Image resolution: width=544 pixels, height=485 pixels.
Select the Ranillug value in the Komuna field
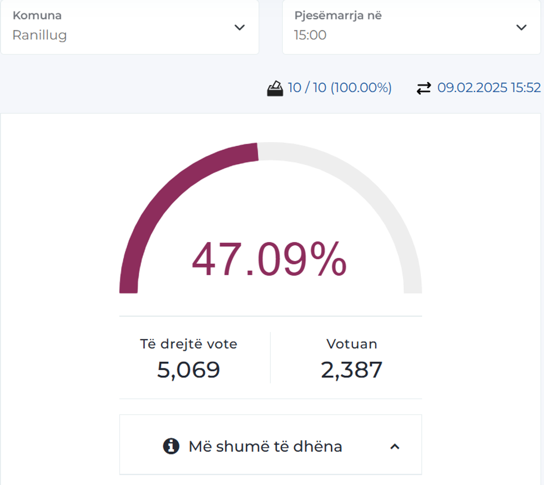(x=39, y=36)
